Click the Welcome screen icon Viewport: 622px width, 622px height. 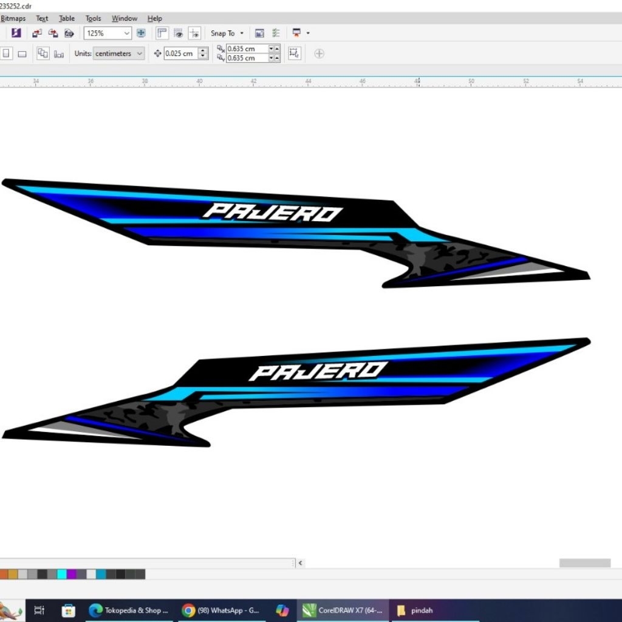point(259,33)
